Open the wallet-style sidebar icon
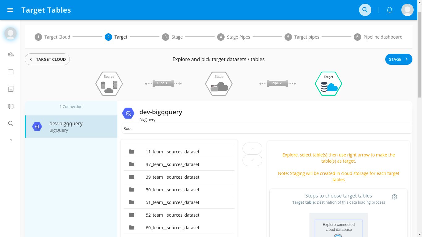Viewport: 422px width, 237px height. tap(11, 72)
